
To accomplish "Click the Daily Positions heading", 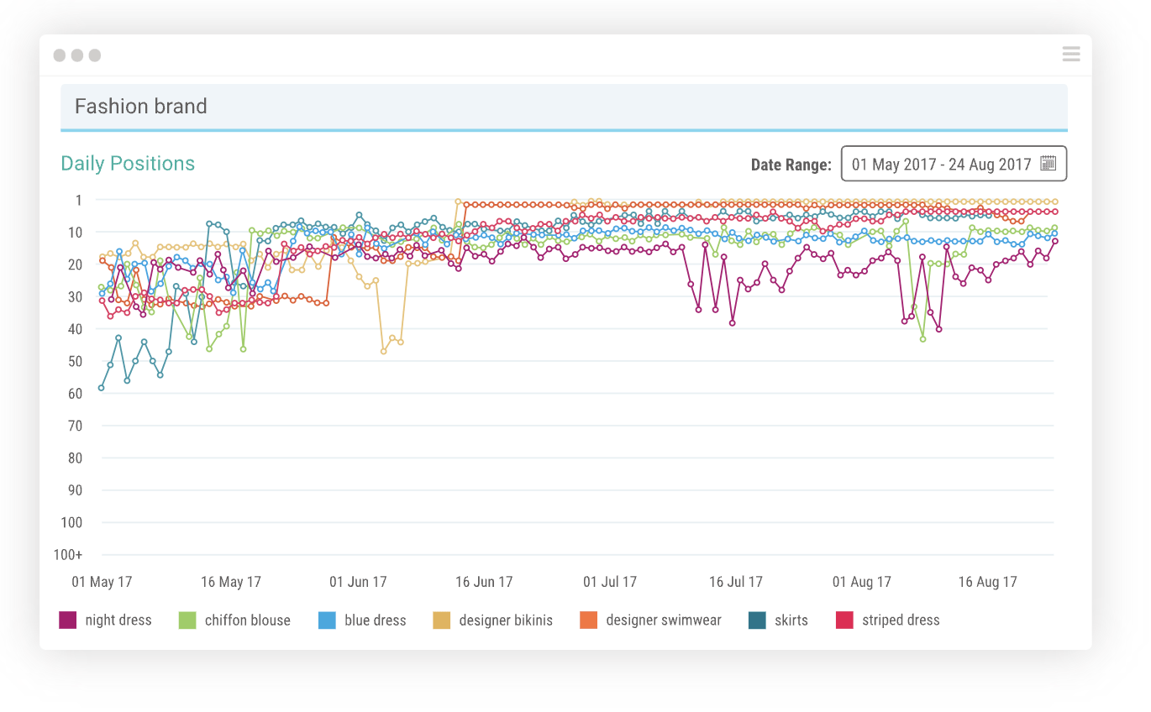I will pos(128,163).
